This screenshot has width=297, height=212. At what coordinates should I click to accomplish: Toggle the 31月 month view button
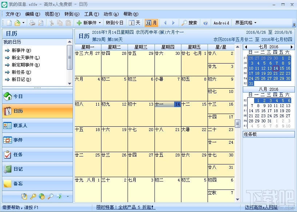[x=151, y=23]
